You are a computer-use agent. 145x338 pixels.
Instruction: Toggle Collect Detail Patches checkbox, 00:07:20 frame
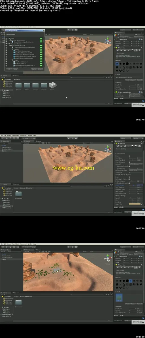pos(129,183)
